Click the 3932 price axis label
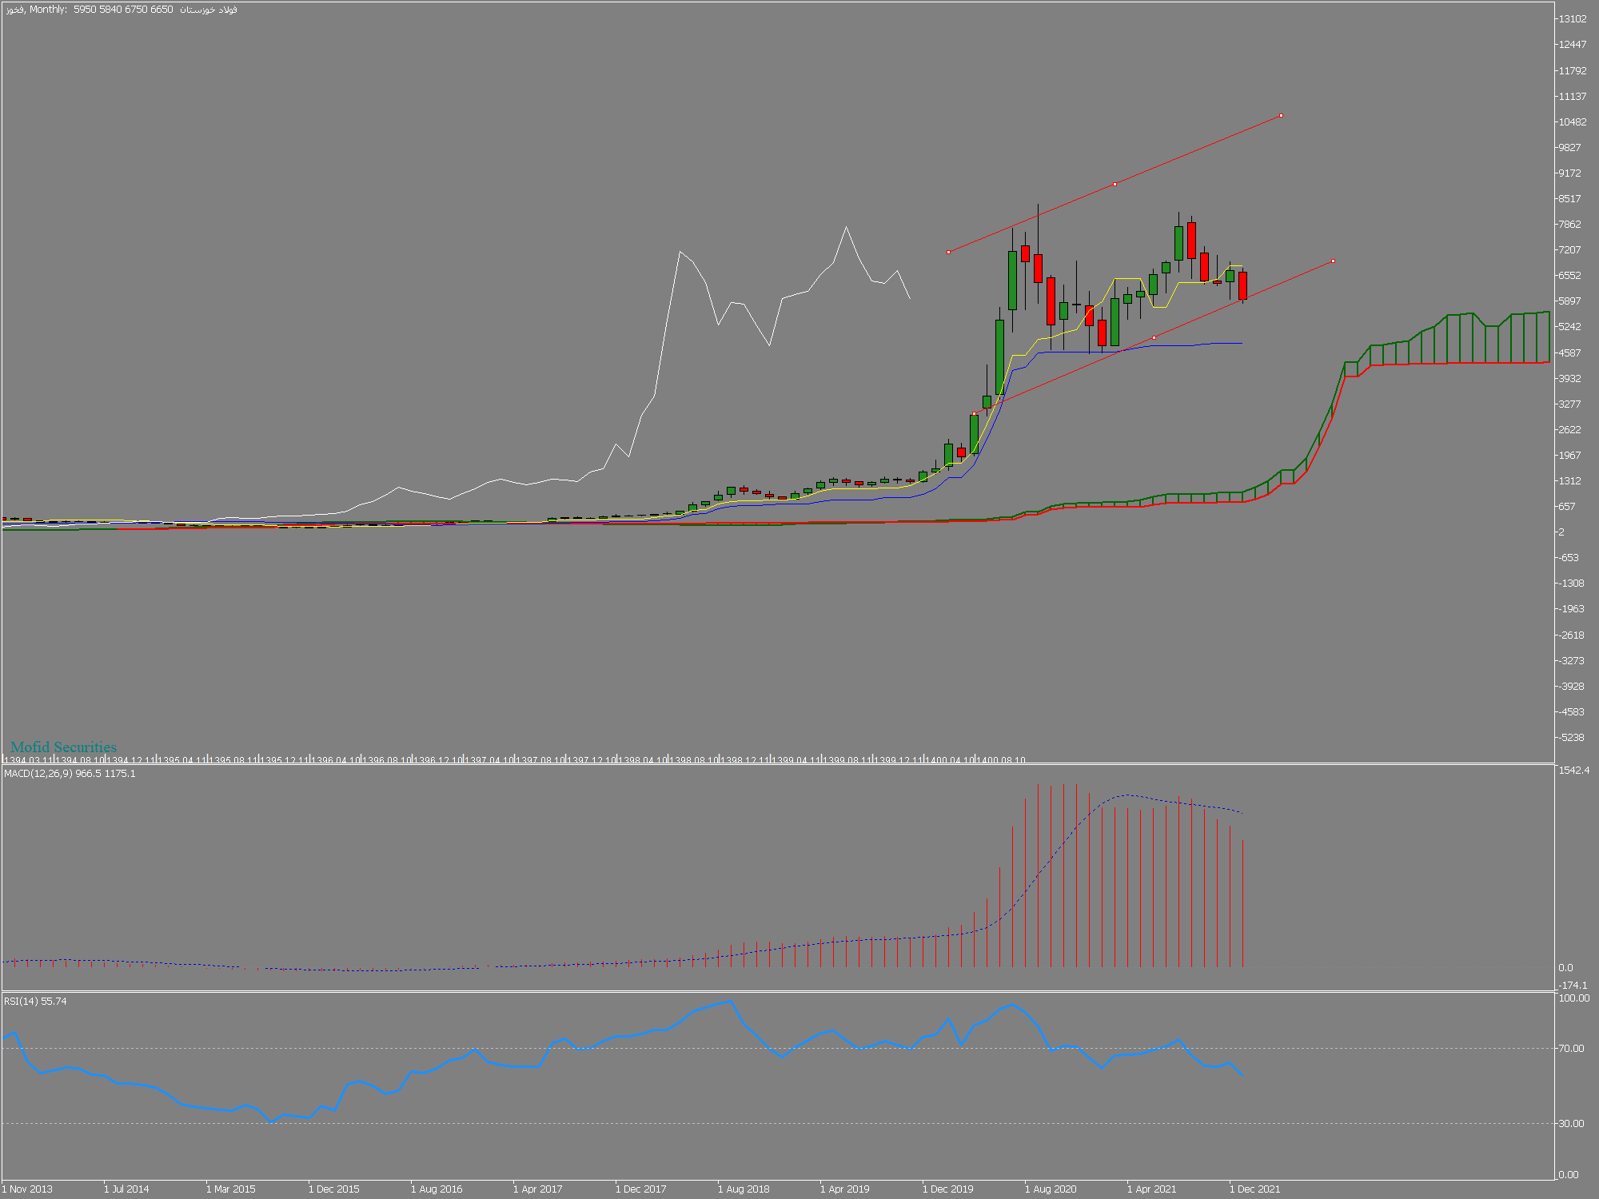The height and width of the screenshot is (1199, 1599). 1570,379
